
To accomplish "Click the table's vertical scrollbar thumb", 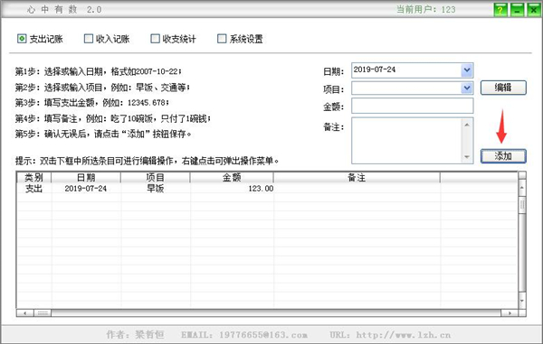I will coord(522,205).
